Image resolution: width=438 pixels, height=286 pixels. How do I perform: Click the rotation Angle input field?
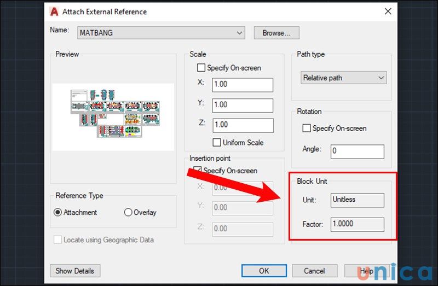pyautogui.click(x=358, y=151)
